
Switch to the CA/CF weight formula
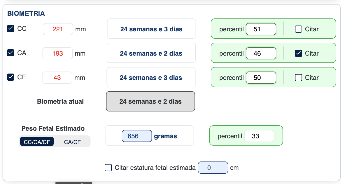(72, 142)
